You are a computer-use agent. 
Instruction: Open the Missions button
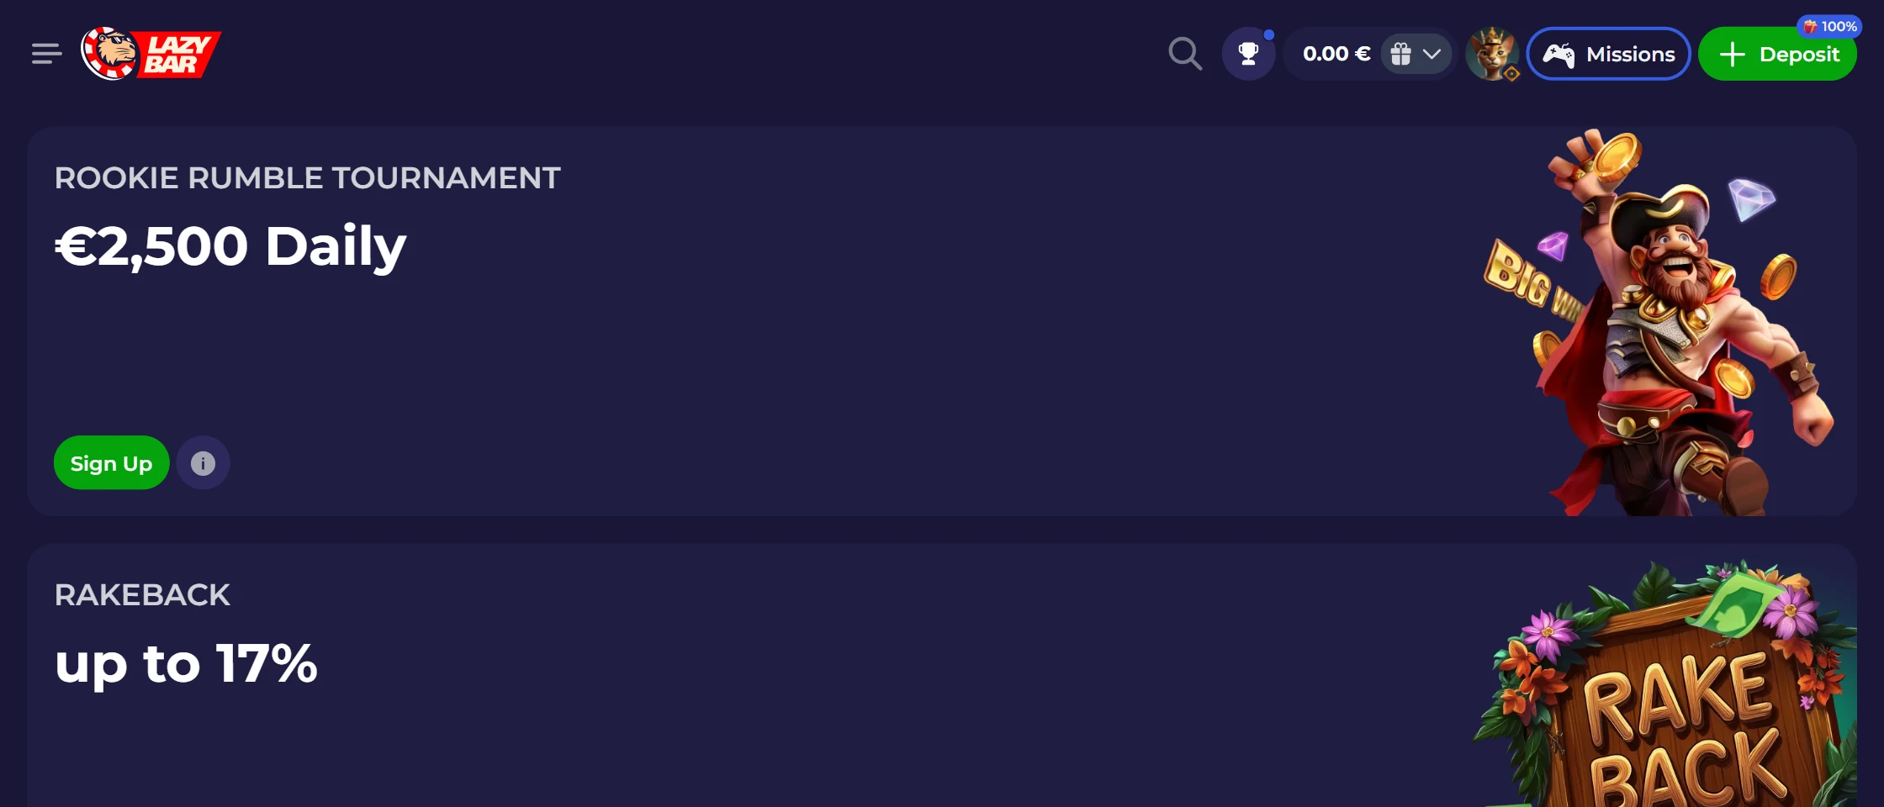1608,55
